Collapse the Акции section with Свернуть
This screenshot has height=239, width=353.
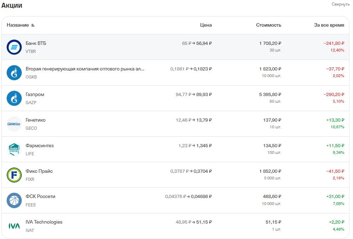pos(340,4)
